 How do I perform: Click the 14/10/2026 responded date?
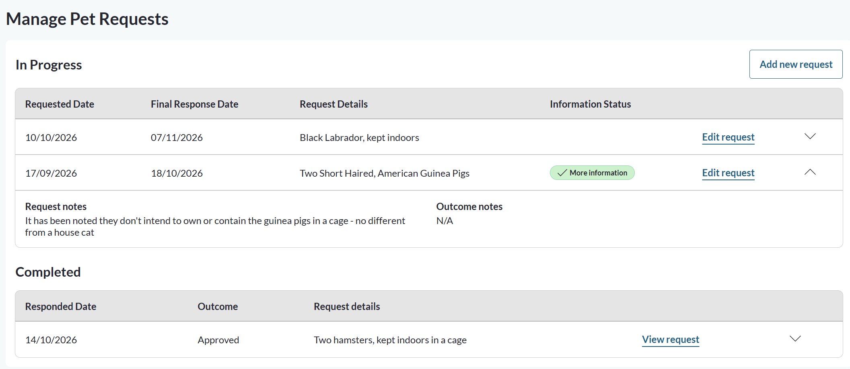coord(51,340)
